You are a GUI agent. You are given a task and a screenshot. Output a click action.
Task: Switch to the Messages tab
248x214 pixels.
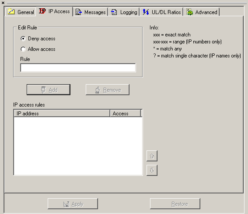(91, 12)
